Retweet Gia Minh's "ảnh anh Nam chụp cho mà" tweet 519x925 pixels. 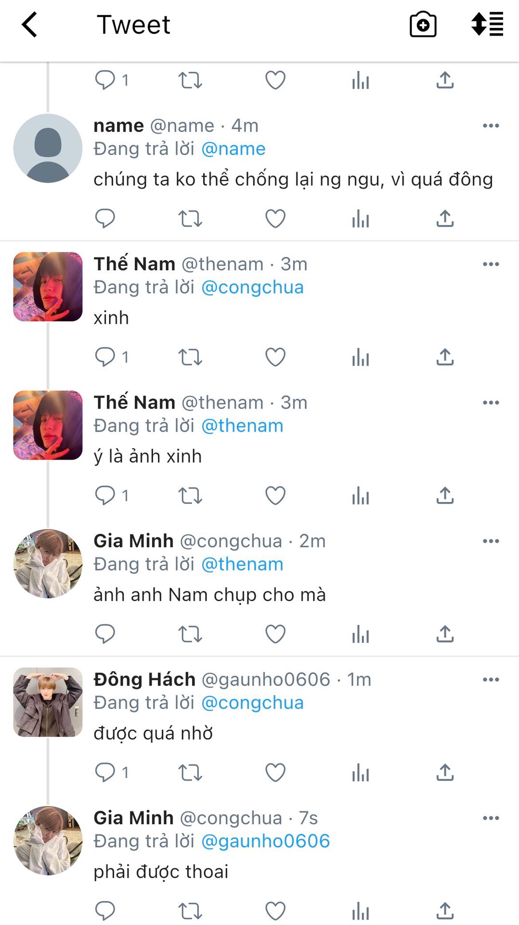point(190,634)
